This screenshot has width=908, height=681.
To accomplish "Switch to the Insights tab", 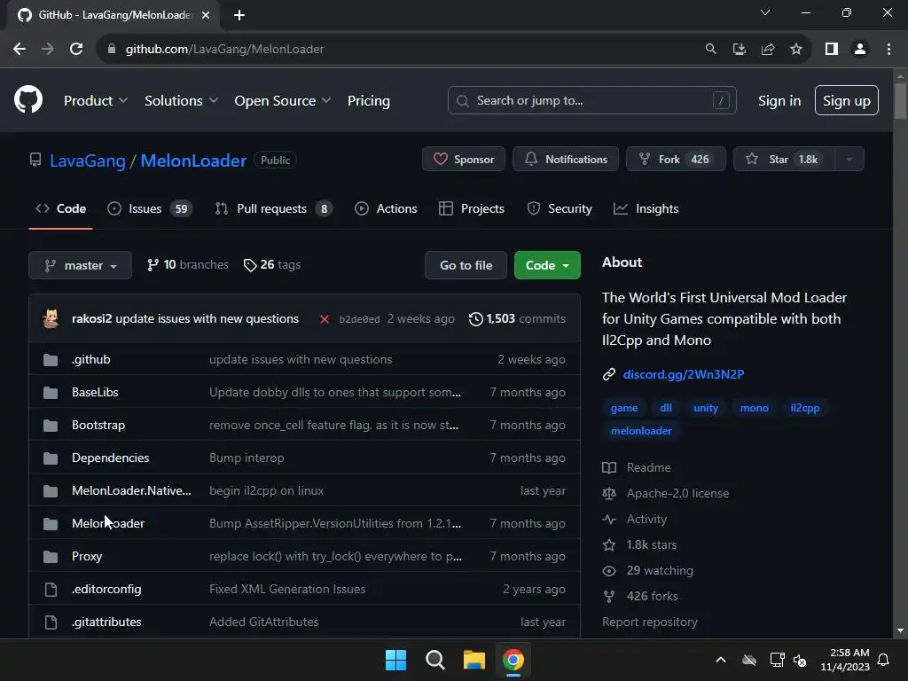I will click(646, 209).
